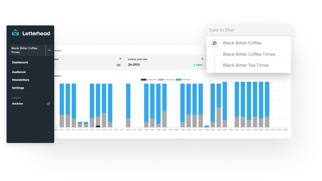Choose Black Bitter Coffee in the filter dropdown
The height and width of the screenshot is (181, 322).
coord(242,43)
